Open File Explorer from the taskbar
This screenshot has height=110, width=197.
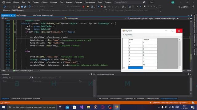[x=88, y=107]
